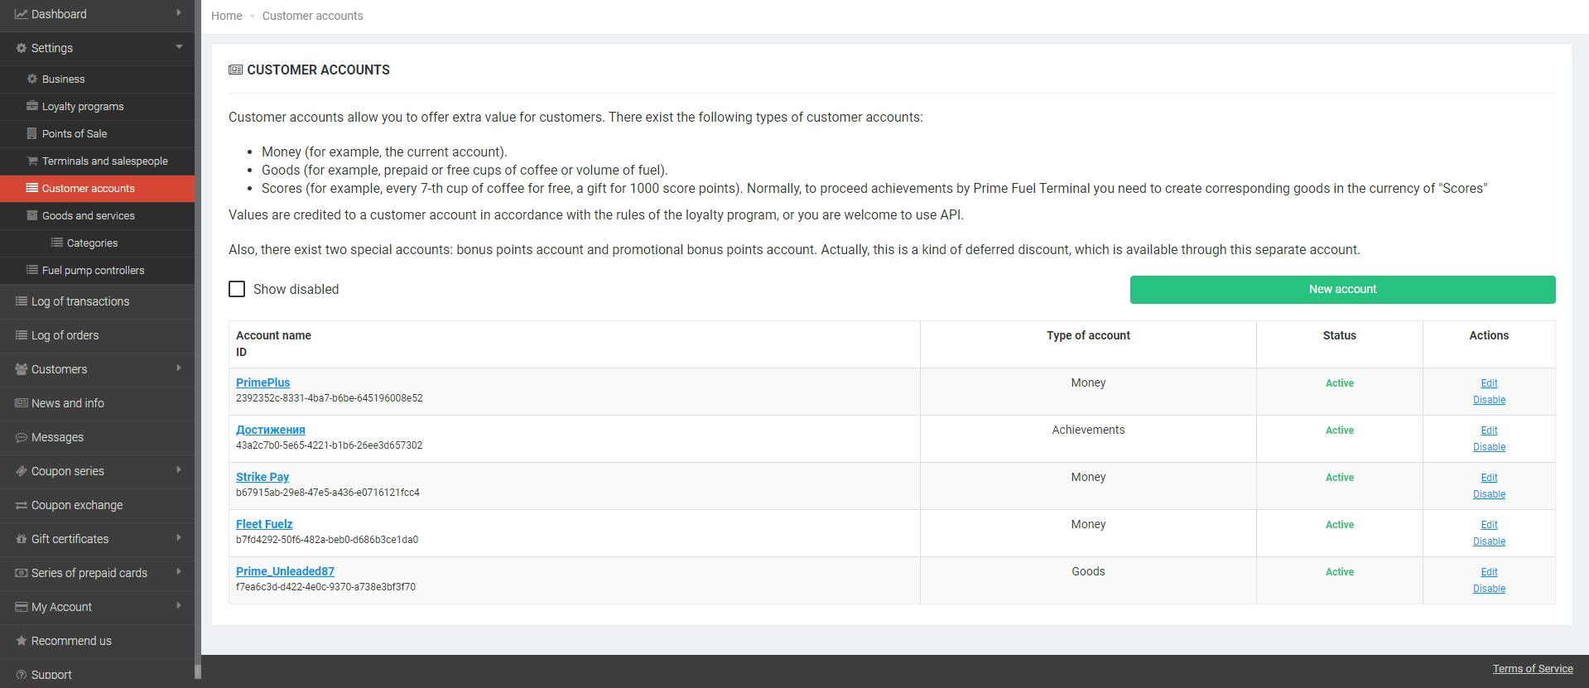Disable the Fleet Fuelz account
This screenshot has width=1589, height=688.
pos(1489,541)
